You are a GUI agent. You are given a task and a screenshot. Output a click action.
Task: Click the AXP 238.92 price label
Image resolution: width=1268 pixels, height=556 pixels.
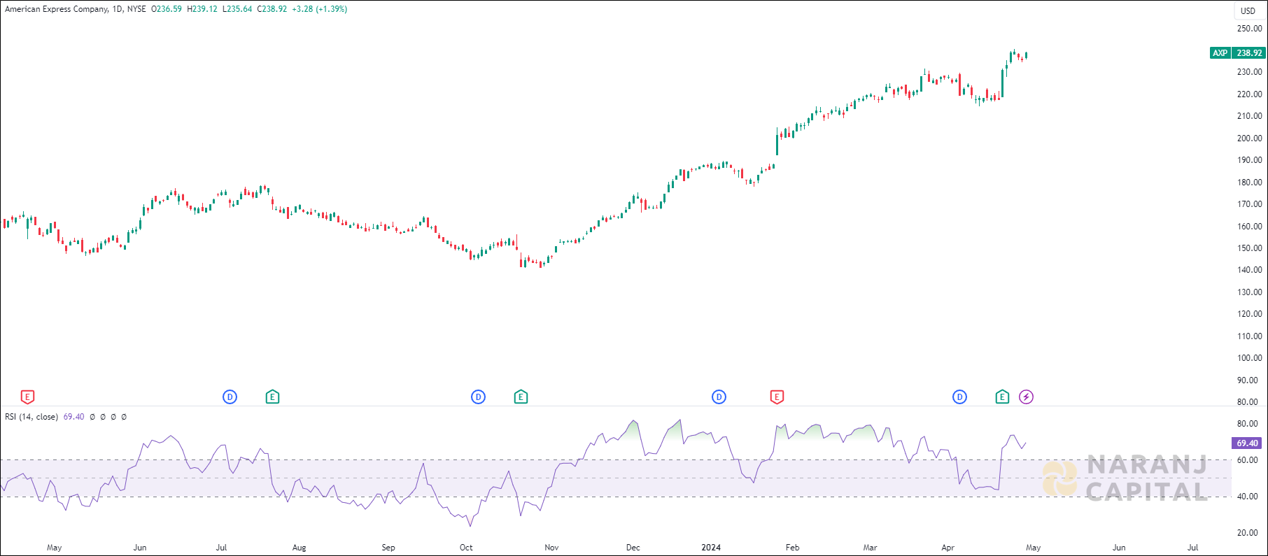point(1237,53)
